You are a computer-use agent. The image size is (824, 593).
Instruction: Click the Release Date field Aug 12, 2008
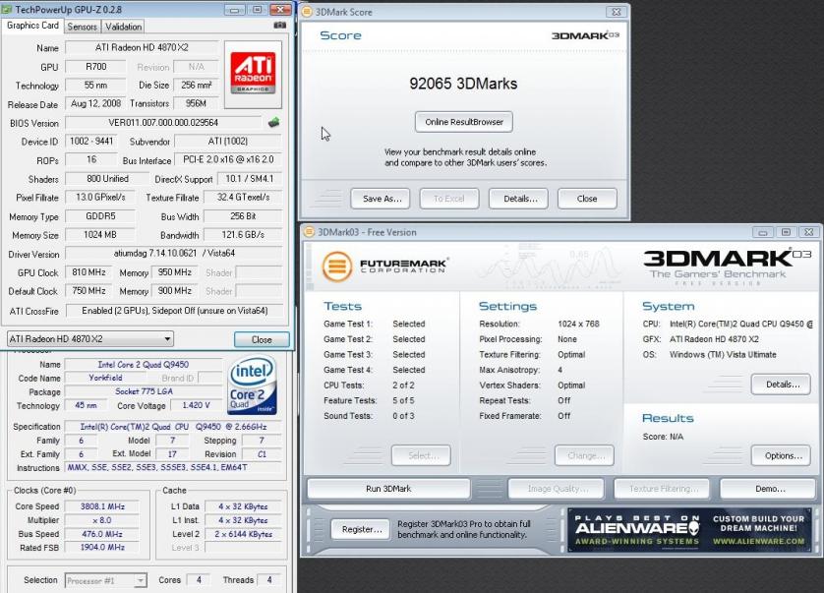coord(95,103)
